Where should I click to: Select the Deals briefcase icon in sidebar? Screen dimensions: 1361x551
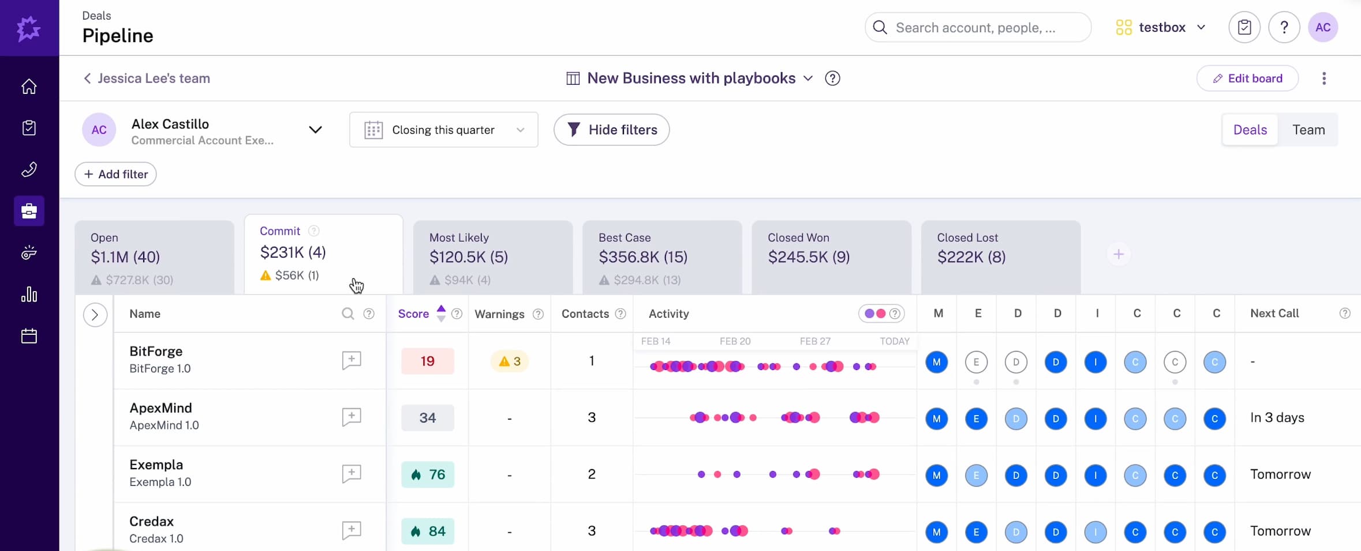tap(29, 211)
